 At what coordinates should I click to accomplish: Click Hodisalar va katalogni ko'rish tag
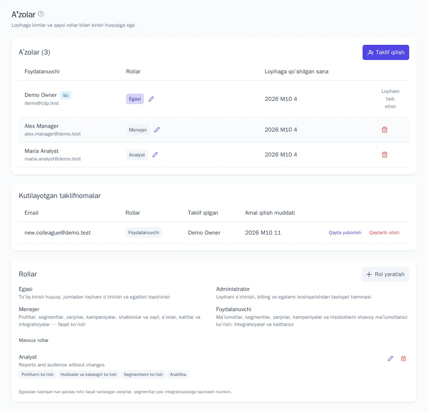89,374
